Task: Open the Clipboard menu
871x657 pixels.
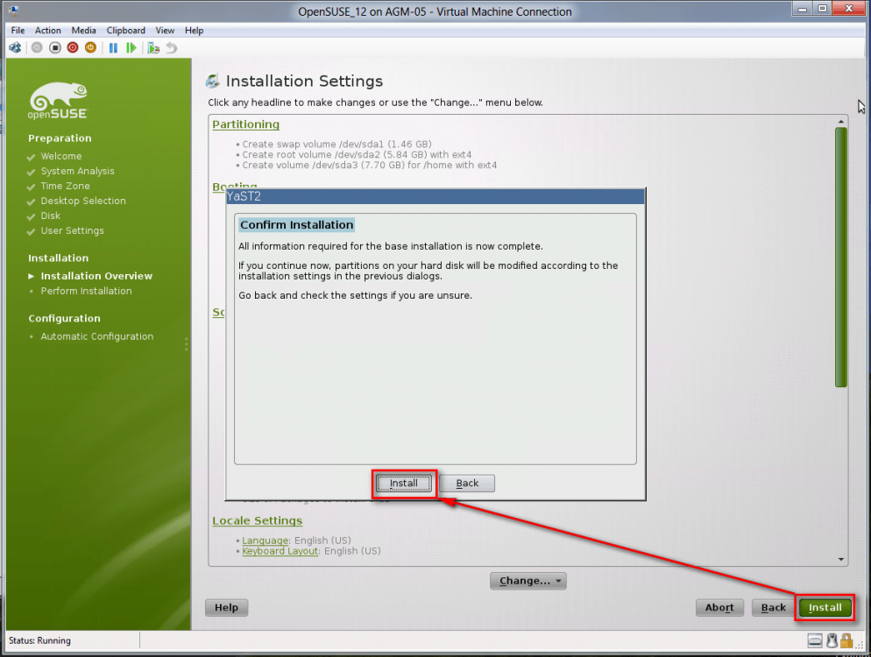Action: pyautogui.click(x=126, y=31)
